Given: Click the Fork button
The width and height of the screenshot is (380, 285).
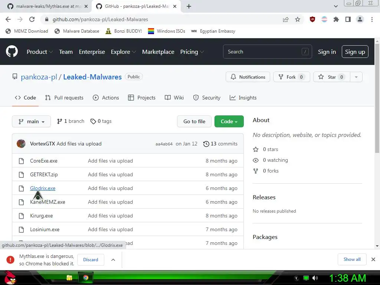Looking at the screenshot, I should (292, 77).
